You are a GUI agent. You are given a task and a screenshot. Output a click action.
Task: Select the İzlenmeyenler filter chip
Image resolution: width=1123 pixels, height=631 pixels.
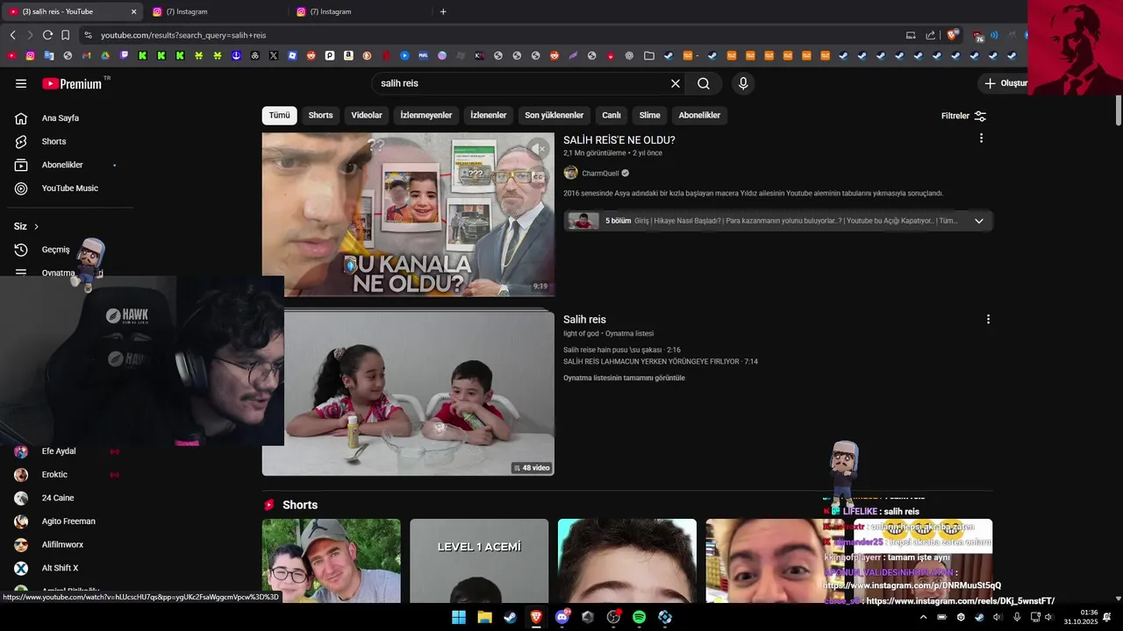(x=426, y=115)
